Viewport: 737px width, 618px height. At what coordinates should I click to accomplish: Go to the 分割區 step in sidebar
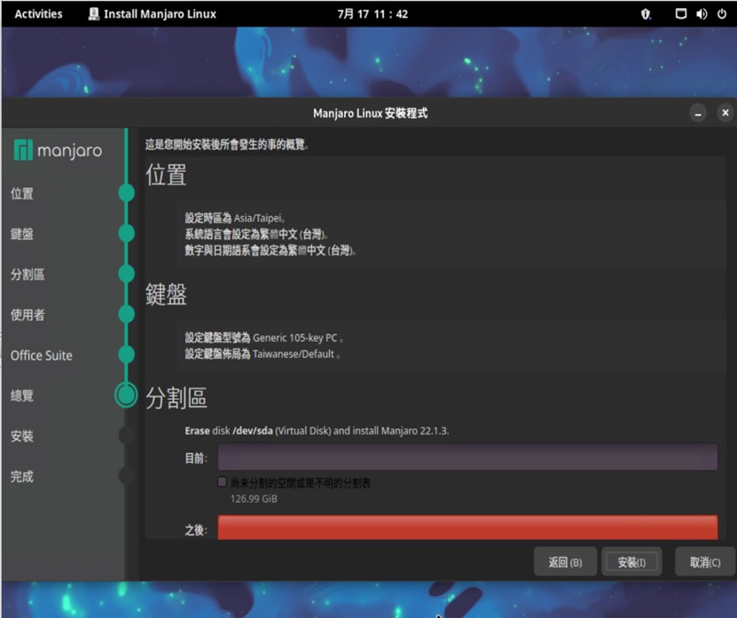(27, 274)
